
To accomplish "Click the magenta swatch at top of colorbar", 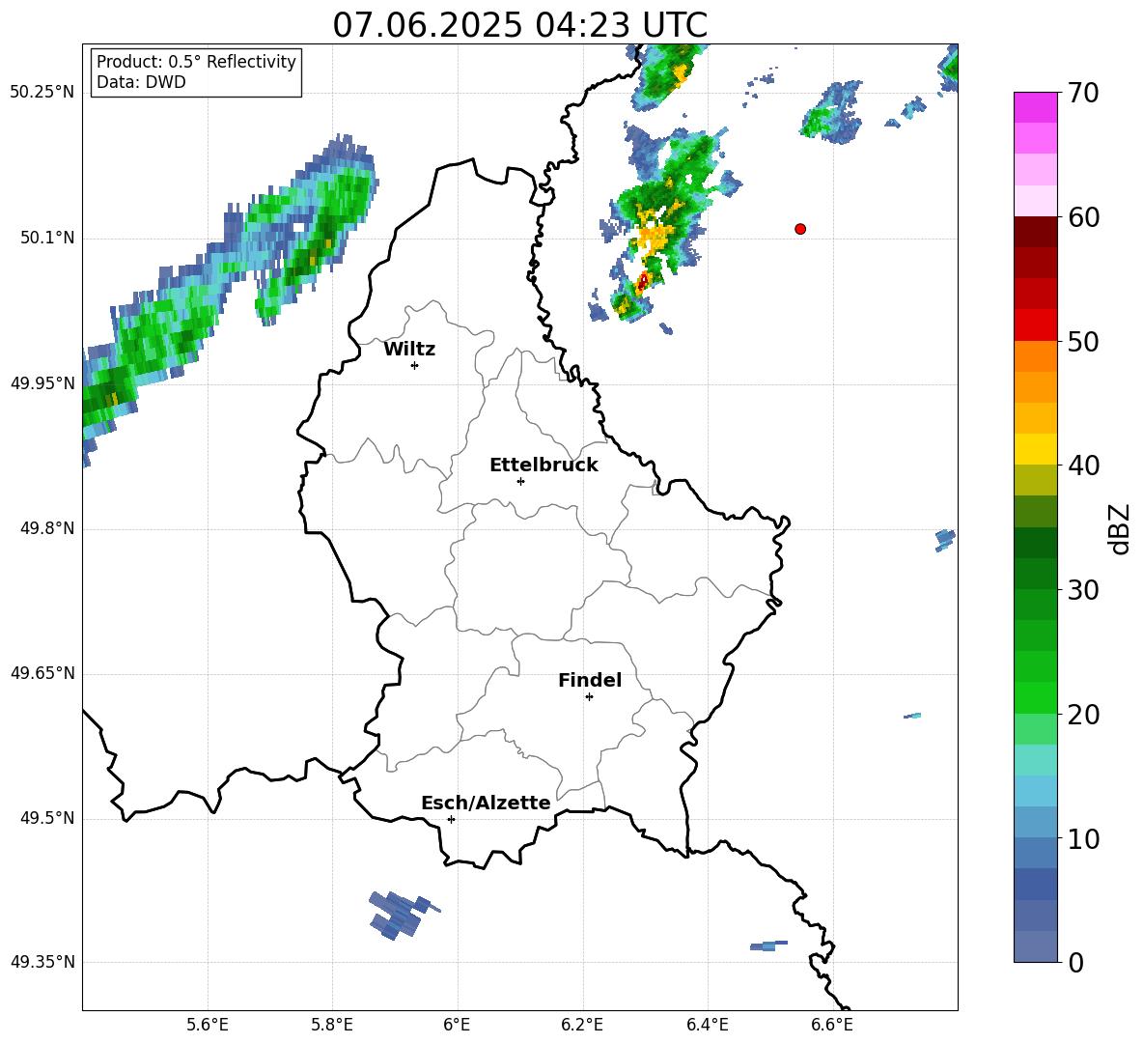I will pos(1035,107).
